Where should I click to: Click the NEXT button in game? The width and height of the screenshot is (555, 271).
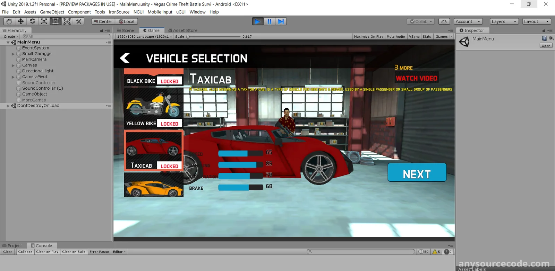click(x=417, y=173)
